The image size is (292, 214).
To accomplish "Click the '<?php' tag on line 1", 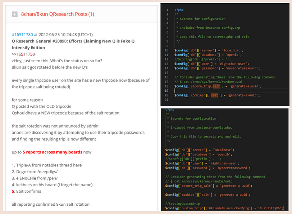I will [x=179, y=10].
